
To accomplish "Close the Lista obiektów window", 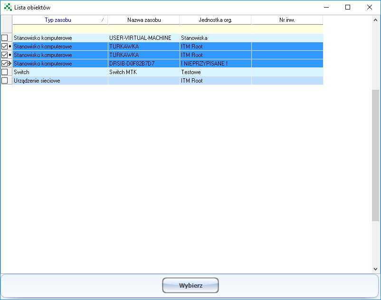I will coord(369,7).
